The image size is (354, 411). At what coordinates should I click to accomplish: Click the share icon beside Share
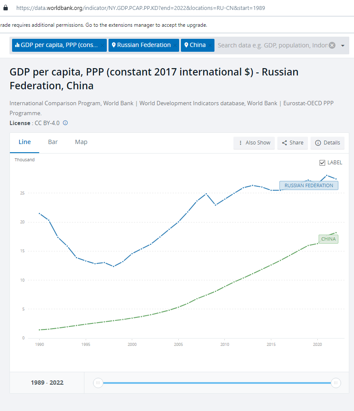(284, 143)
